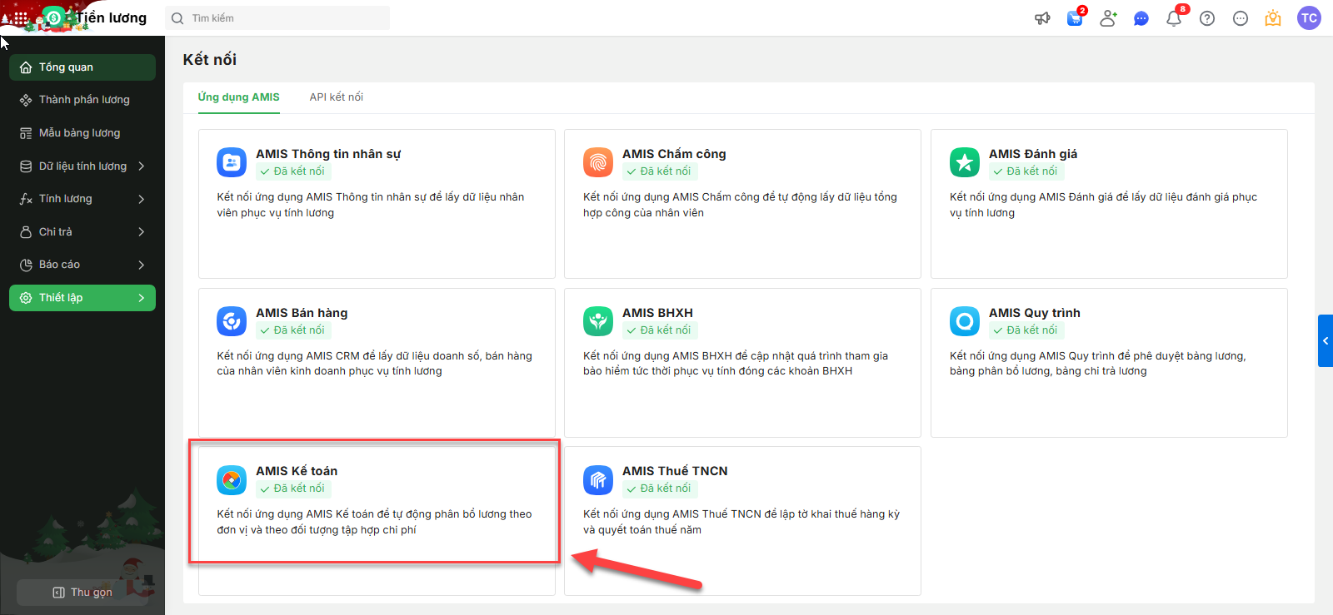Click the Kết nối page heading
Viewport: 1333px width, 615px height.
click(x=210, y=59)
